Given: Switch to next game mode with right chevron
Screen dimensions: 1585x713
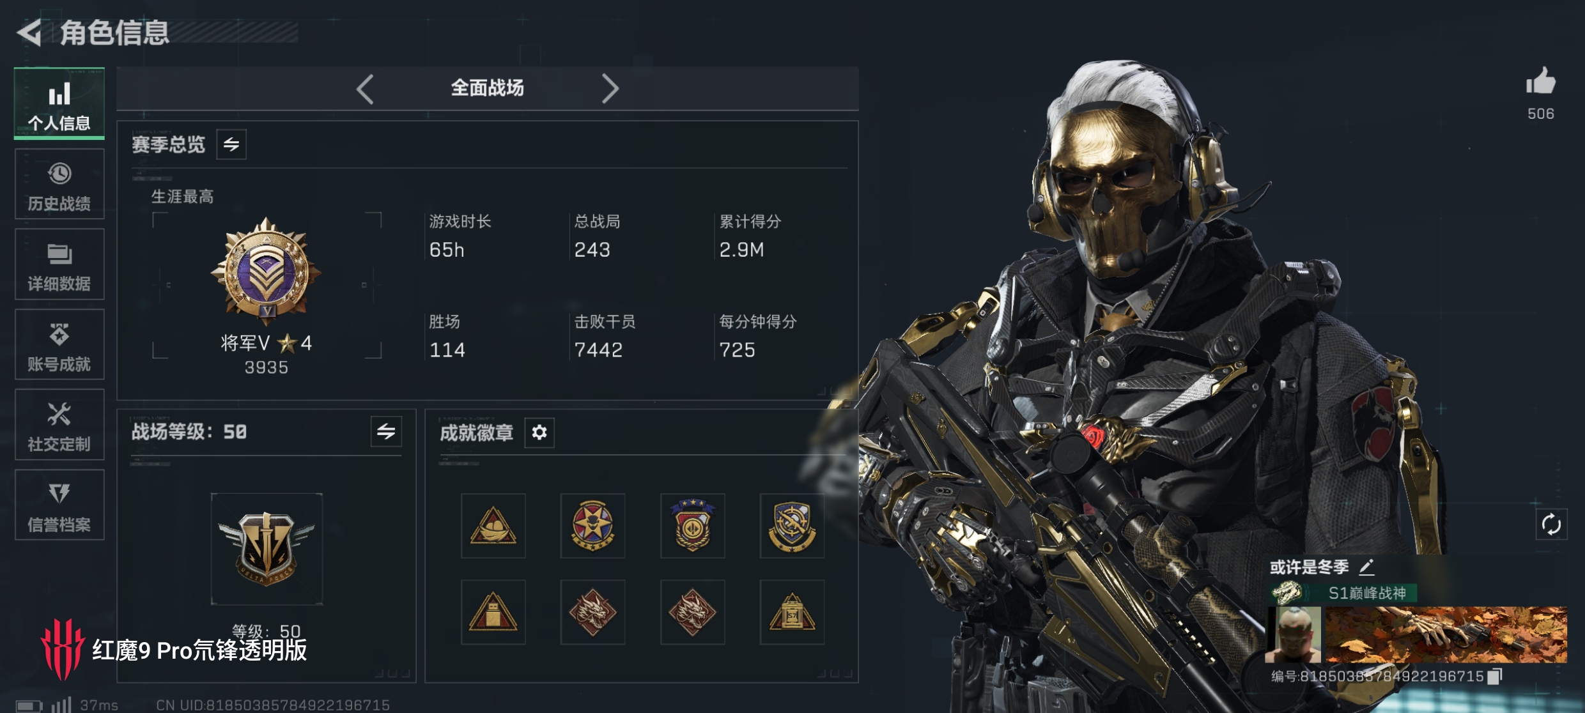Looking at the screenshot, I should 610,89.
